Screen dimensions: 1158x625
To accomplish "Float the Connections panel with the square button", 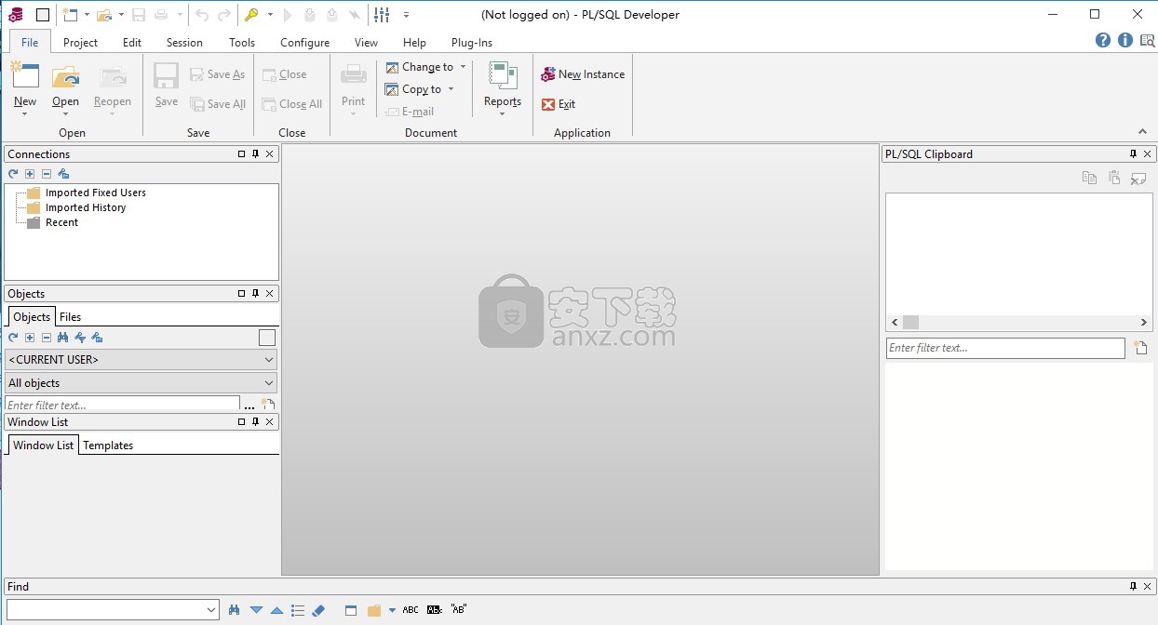I will pos(242,154).
